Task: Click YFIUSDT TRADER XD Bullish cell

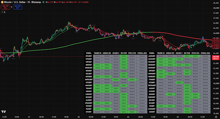Action: pos(161,106)
